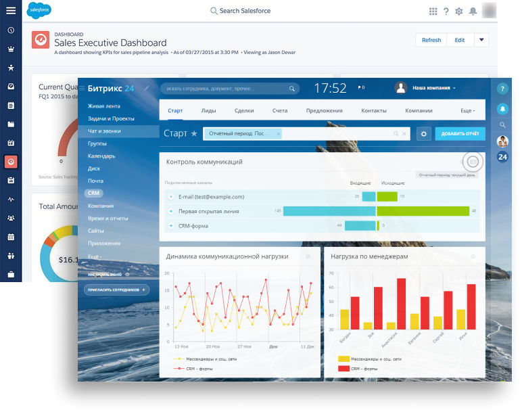522x412 pixels.
Task: Focus the Bitrix24 искать сотрудника search field
Action: pos(230,89)
